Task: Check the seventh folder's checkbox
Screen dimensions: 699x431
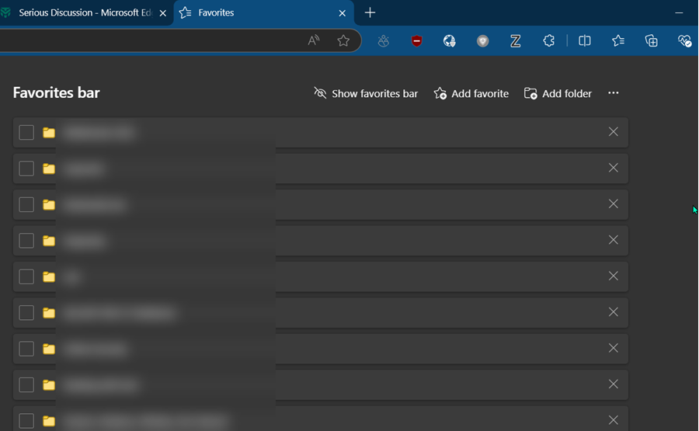Action: 26,349
